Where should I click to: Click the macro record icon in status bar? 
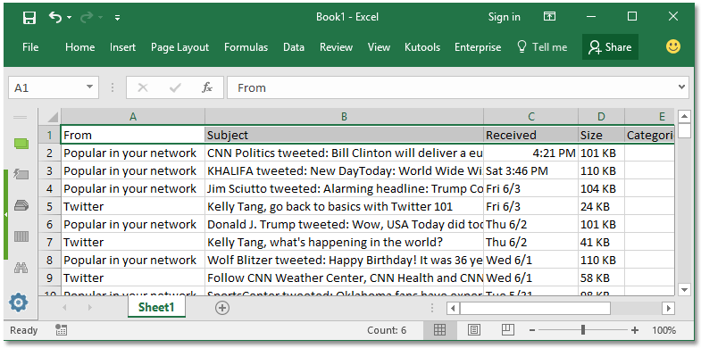[x=62, y=330]
